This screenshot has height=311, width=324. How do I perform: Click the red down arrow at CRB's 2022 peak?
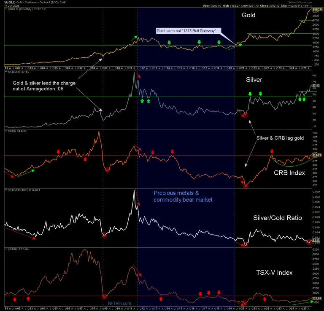(x=272, y=151)
